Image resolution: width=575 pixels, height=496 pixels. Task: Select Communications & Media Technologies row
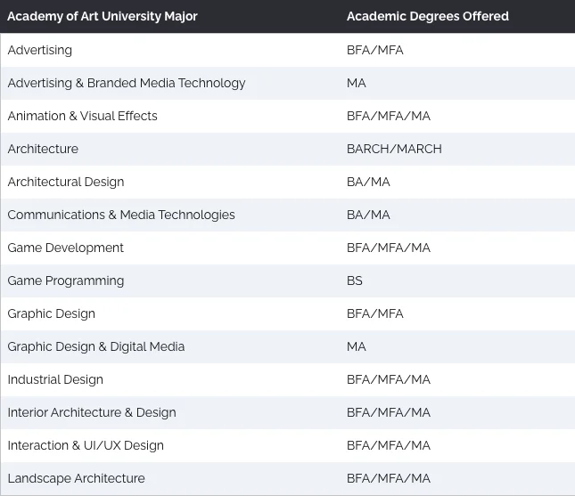(121, 215)
